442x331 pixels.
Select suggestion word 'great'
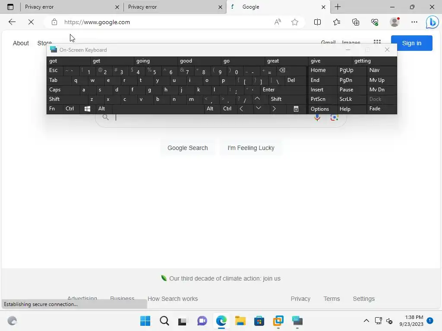(x=287, y=61)
